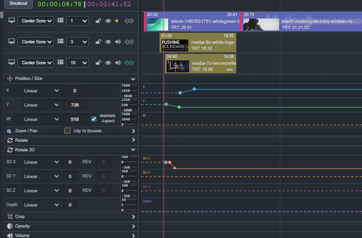
Task: Click the Opacity section icon
Action: (10, 226)
